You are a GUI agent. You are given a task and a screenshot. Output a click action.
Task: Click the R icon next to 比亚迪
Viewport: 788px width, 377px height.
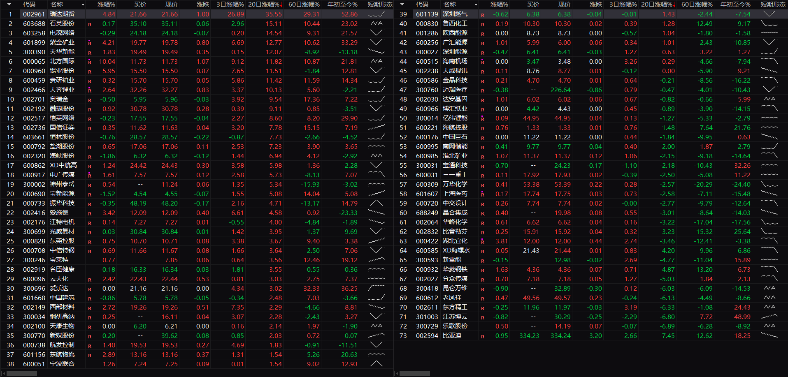tap(483, 336)
